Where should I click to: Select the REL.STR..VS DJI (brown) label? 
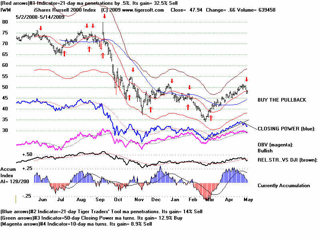(x=287, y=160)
